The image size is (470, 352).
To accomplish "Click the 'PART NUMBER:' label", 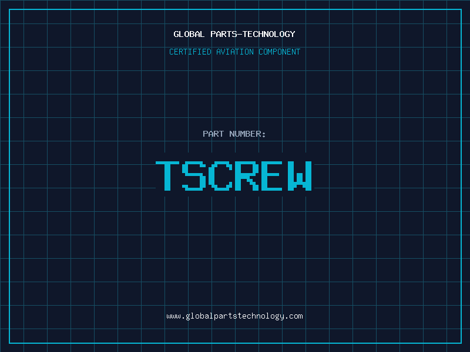I will (234, 134).
